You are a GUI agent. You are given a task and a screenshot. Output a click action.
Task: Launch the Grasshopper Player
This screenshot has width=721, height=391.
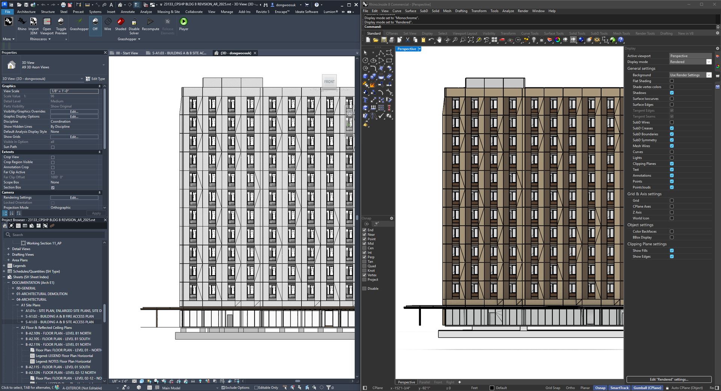184,22
